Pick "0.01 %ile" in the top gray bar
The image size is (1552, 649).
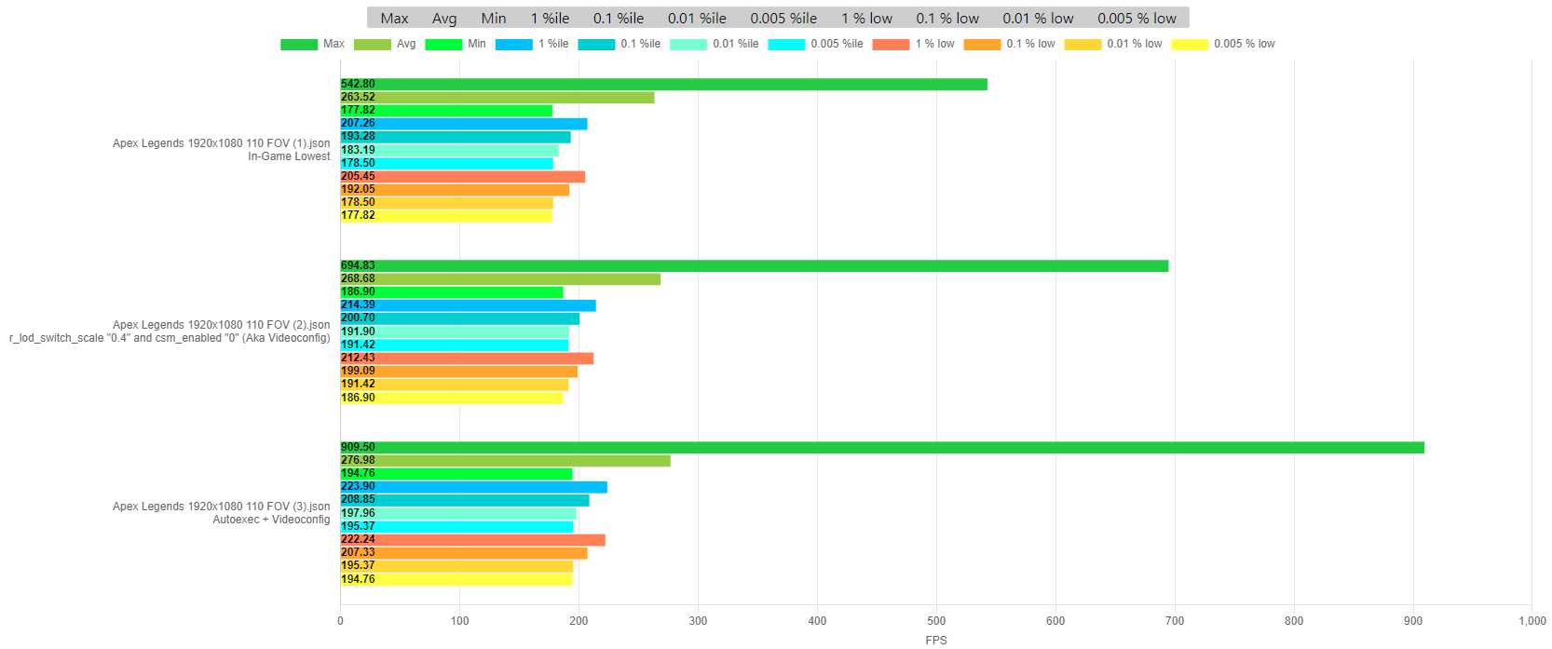(x=697, y=19)
